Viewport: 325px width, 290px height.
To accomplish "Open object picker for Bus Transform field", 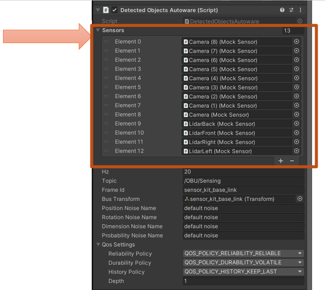I will click(x=300, y=199).
